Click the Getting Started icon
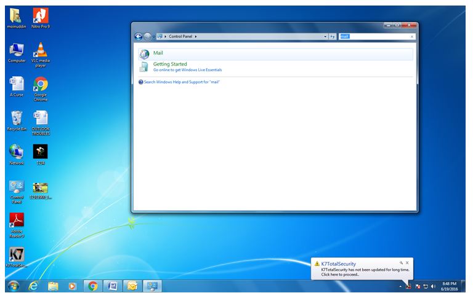473x293 pixels. pos(144,67)
